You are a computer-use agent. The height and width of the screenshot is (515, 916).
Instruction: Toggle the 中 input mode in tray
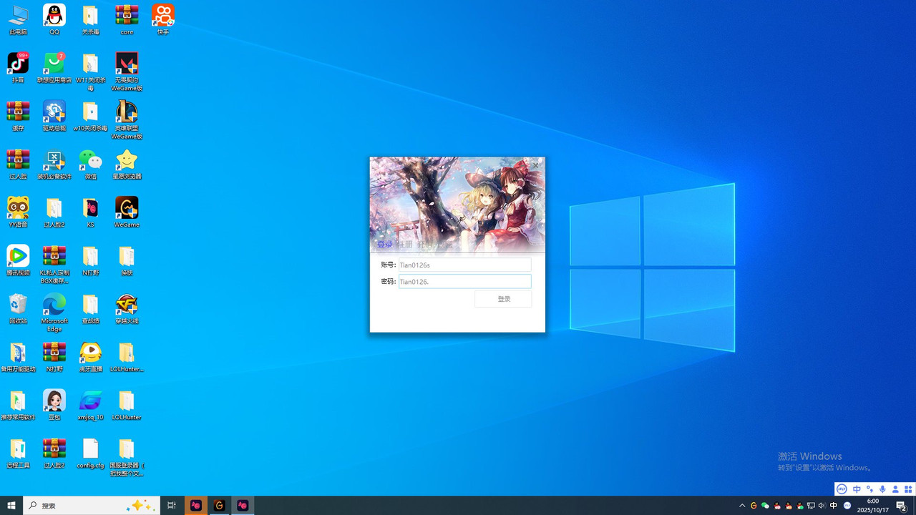(833, 506)
